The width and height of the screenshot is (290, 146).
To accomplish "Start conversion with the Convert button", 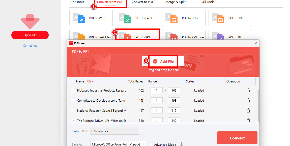I will (237, 138).
